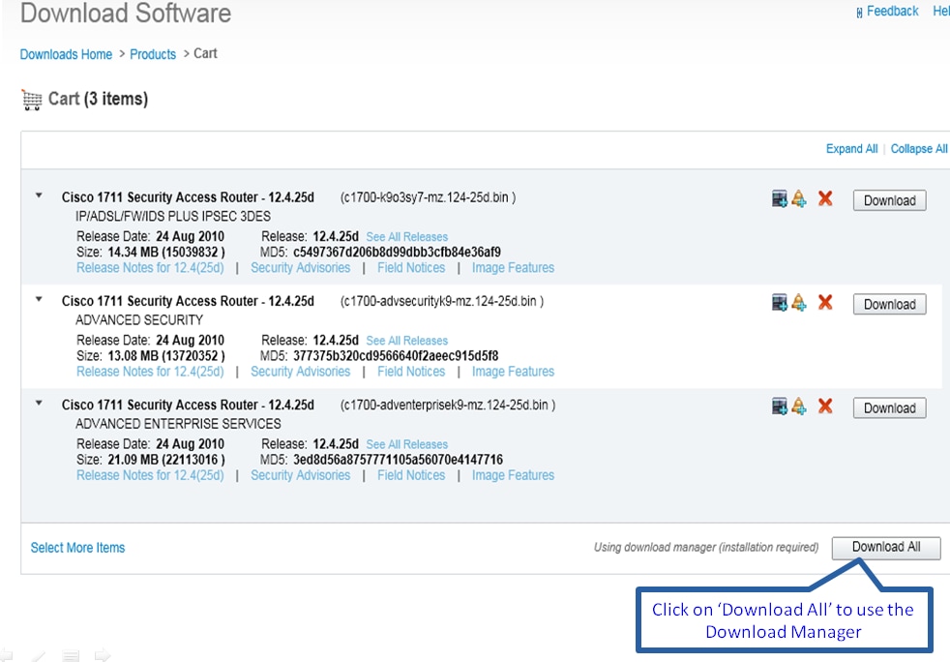Download the c1700-advsecurityk9-mz.124-25d.bin image

(x=889, y=304)
